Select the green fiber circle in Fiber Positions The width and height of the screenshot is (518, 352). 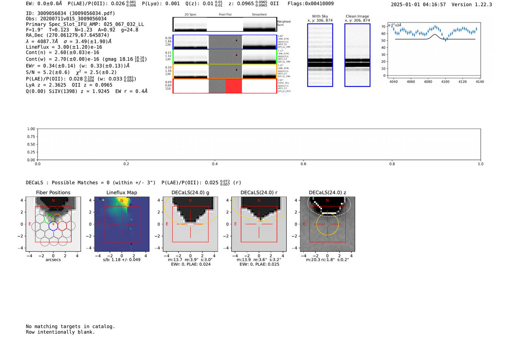[x=49, y=218]
